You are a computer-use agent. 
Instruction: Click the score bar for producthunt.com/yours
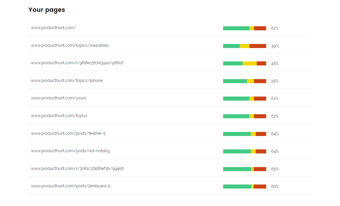coord(245,99)
